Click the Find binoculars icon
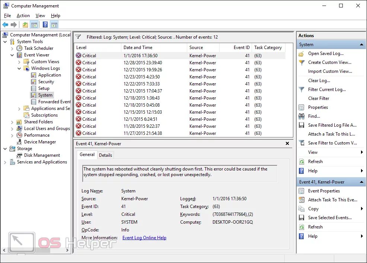This screenshot has height=263, width=367. tap(301, 116)
